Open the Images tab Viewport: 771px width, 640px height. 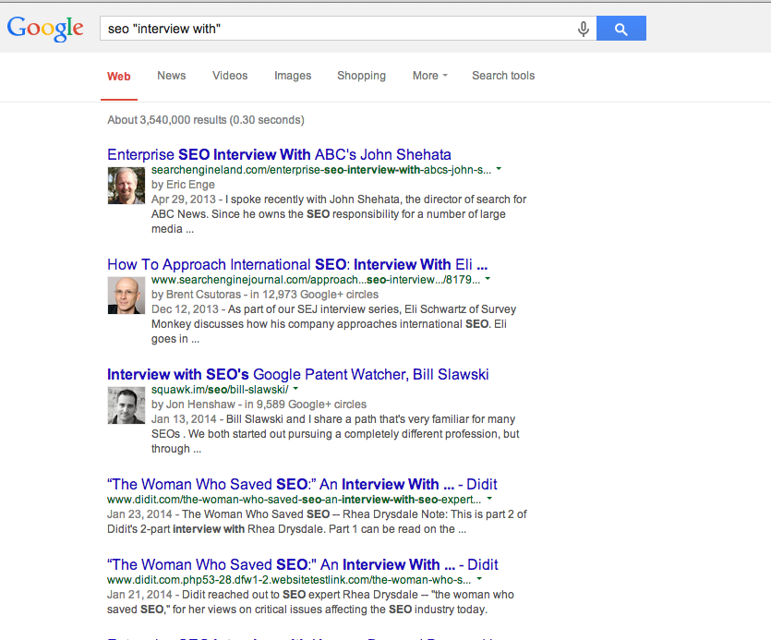pyautogui.click(x=293, y=76)
